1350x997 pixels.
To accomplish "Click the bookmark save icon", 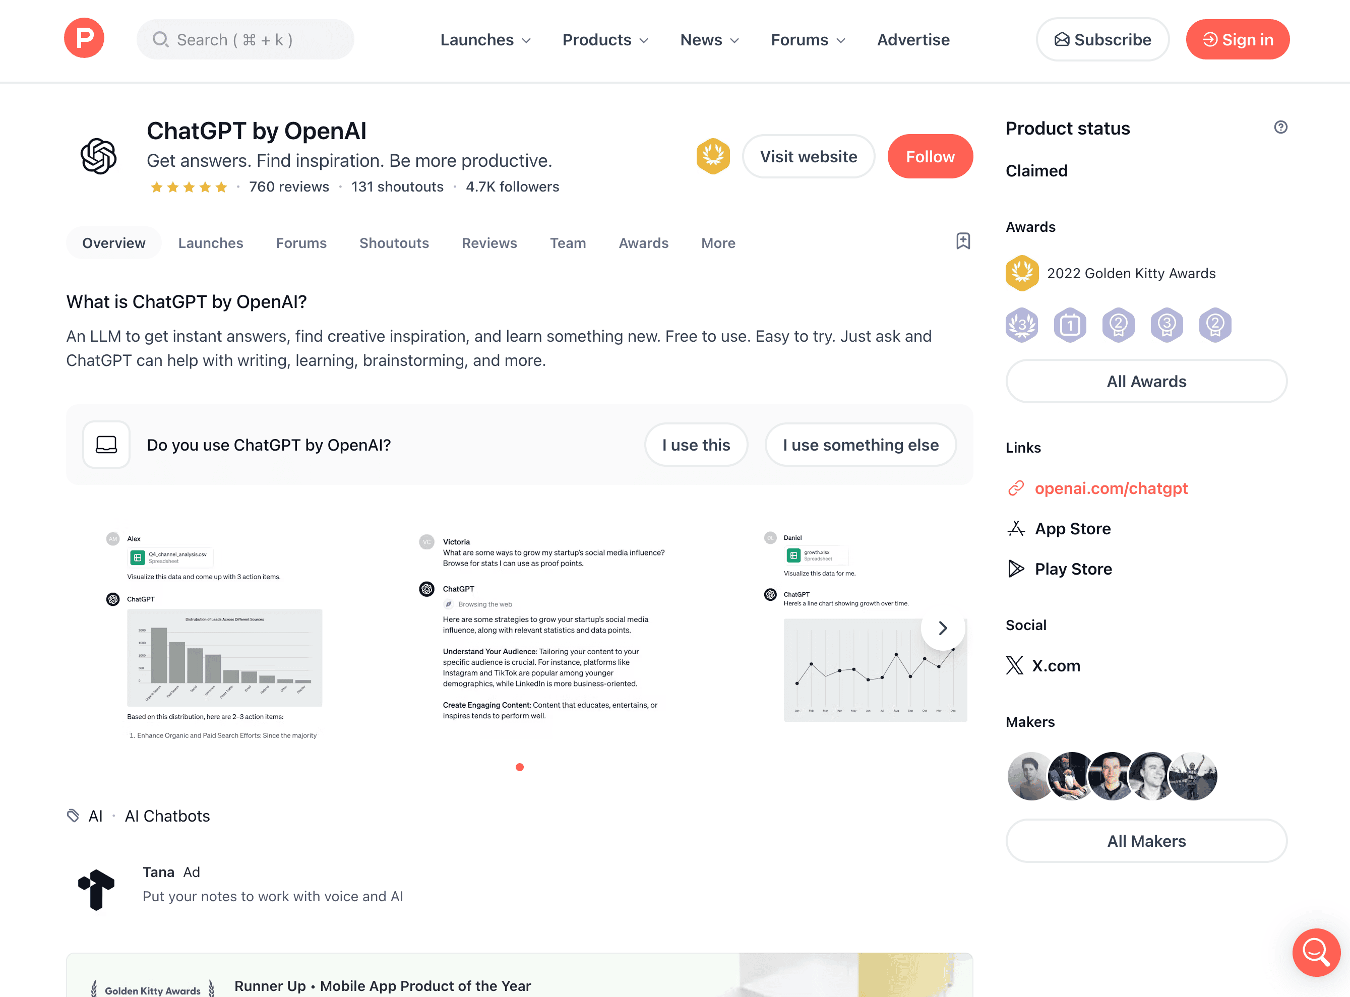I will tap(962, 241).
